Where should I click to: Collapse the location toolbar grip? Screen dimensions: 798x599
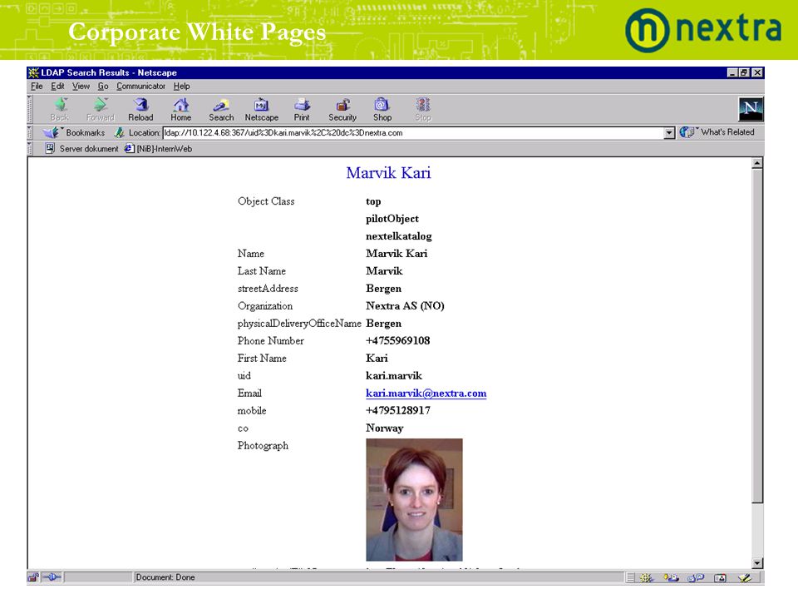[x=30, y=132]
